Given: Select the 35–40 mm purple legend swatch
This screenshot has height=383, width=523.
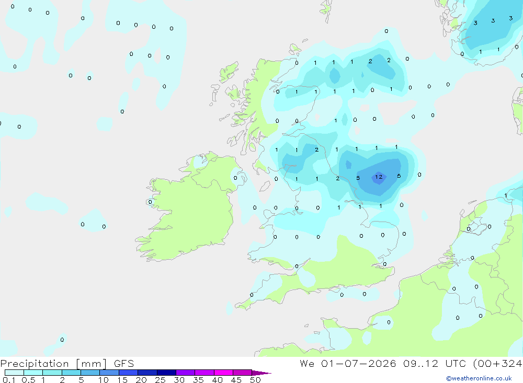Looking at the screenshot, I should click(x=204, y=373).
